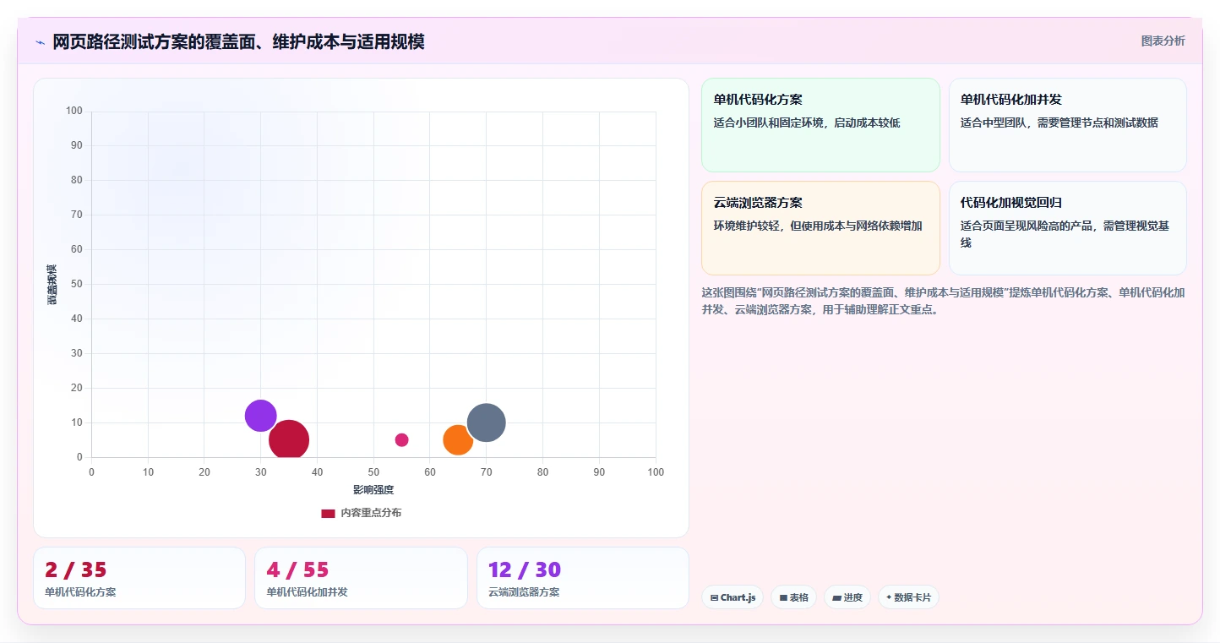Click the small pink bubble at x=55
1220x643 pixels.
401,439
